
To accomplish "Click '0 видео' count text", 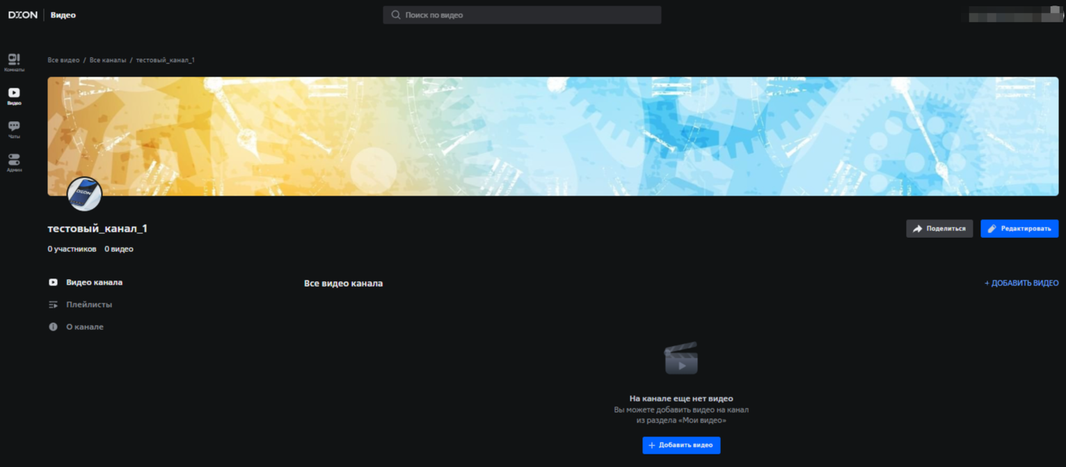I will coord(119,249).
